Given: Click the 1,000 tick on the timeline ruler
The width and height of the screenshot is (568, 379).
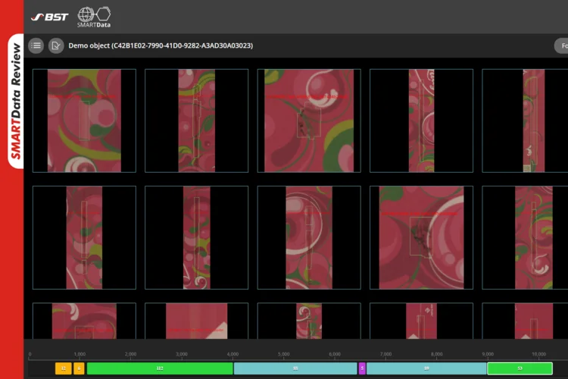Looking at the screenshot, I should coord(80,354).
